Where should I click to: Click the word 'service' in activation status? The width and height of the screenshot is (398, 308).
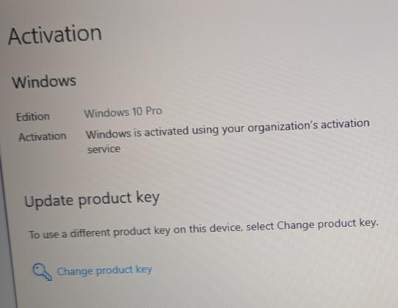click(104, 149)
